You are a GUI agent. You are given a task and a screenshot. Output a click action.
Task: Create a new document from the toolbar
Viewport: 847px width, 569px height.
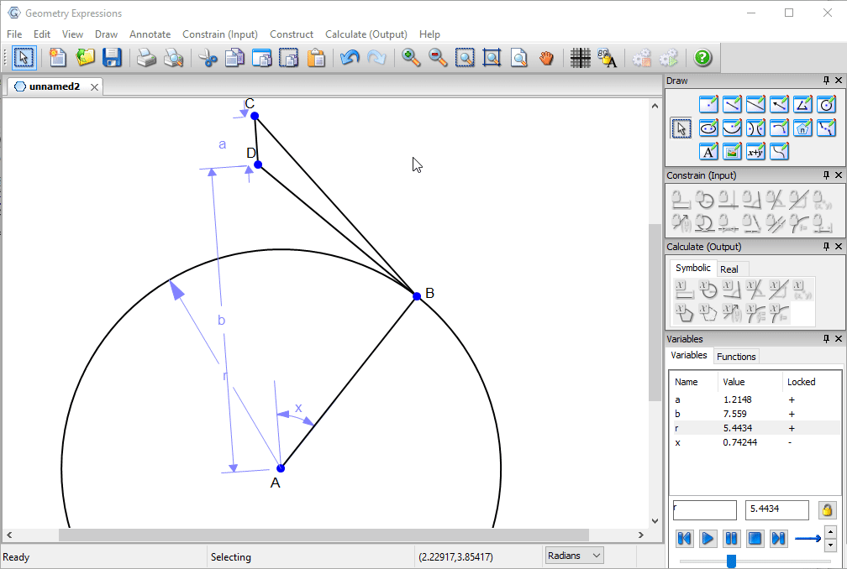57,58
